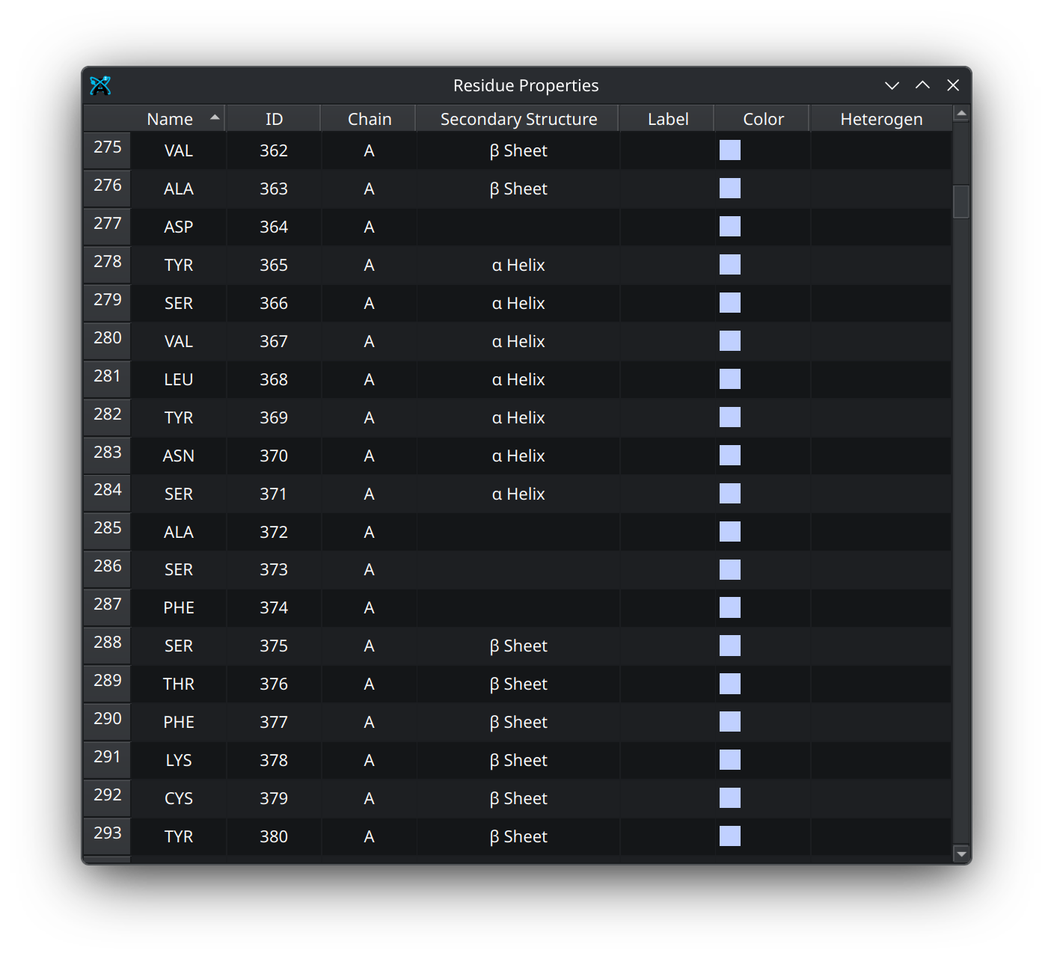Click the Secondary Structure column header
Screen dimensions: 1054x962
pos(518,119)
